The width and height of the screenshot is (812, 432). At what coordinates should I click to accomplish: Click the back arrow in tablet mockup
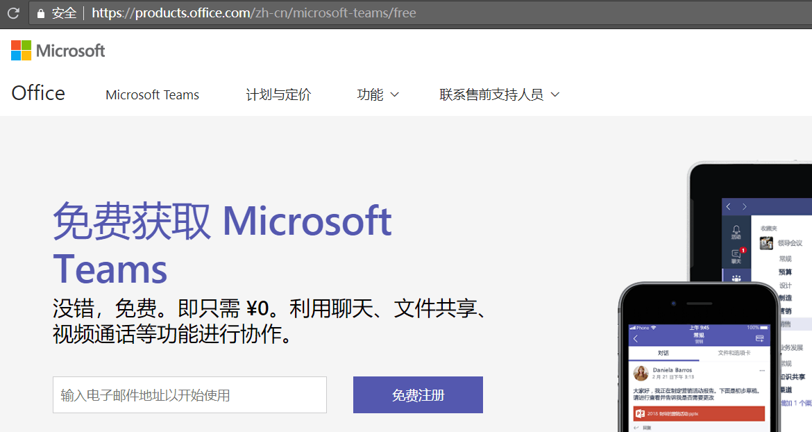pyautogui.click(x=729, y=207)
